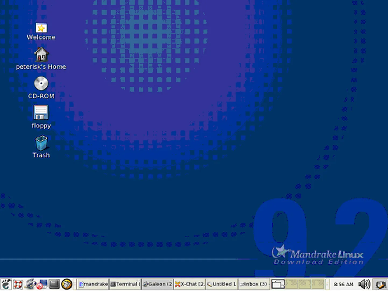This screenshot has height=291, width=388.
Task: Select the fourth workspace in the switcher
Action: pyautogui.click(x=318, y=284)
